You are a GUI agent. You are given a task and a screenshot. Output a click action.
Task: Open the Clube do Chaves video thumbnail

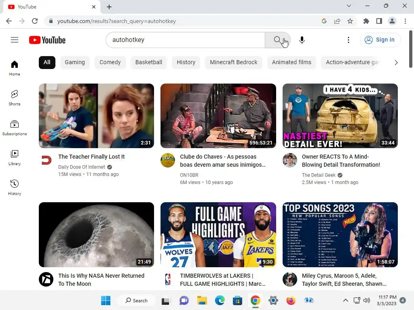coord(218,116)
